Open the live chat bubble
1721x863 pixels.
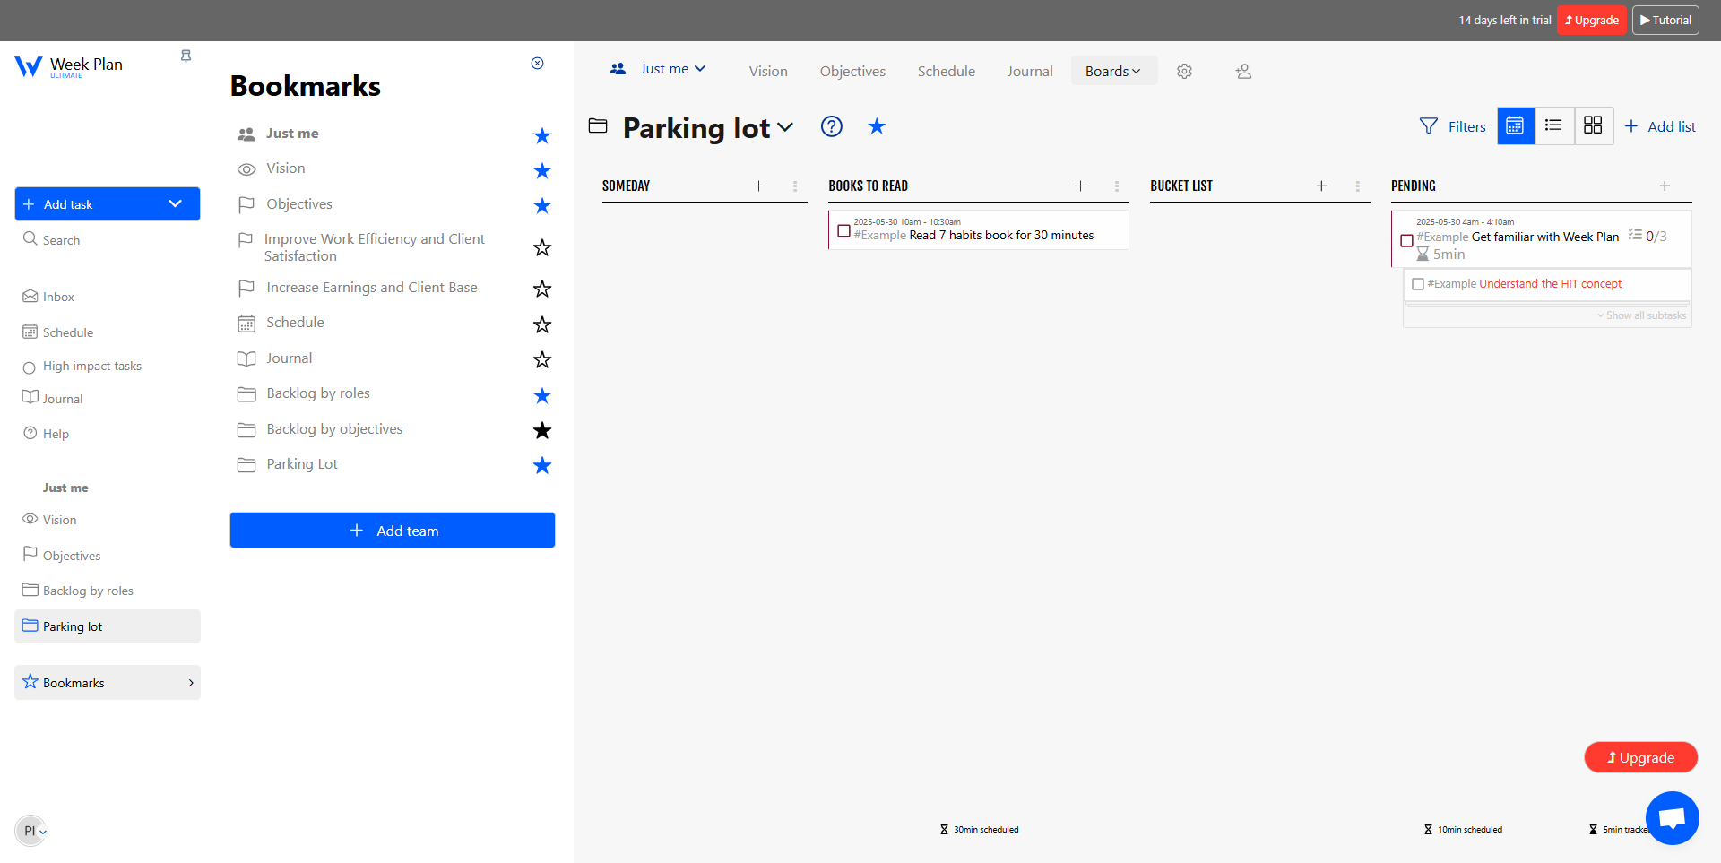pos(1673,817)
